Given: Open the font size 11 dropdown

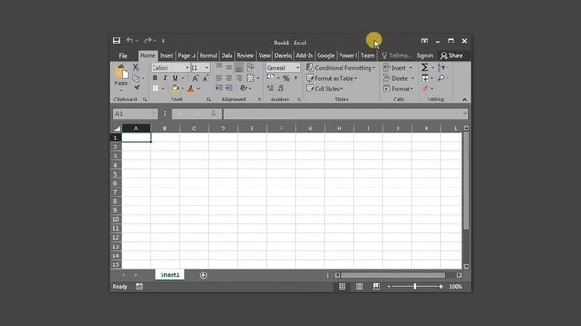Looking at the screenshot, I should point(207,68).
